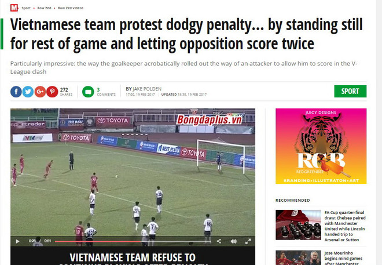Open Jose Mourinho mind games article

point(343,258)
